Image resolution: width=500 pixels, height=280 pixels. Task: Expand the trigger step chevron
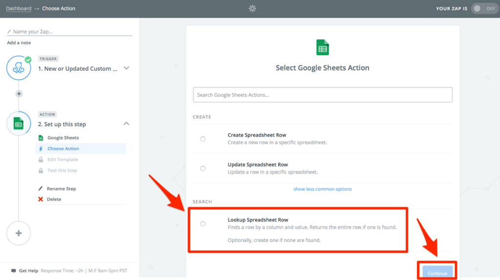[x=126, y=68]
